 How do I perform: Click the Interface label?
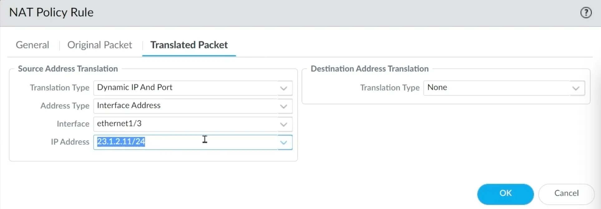pyautogui.click(x=73, y=124)
